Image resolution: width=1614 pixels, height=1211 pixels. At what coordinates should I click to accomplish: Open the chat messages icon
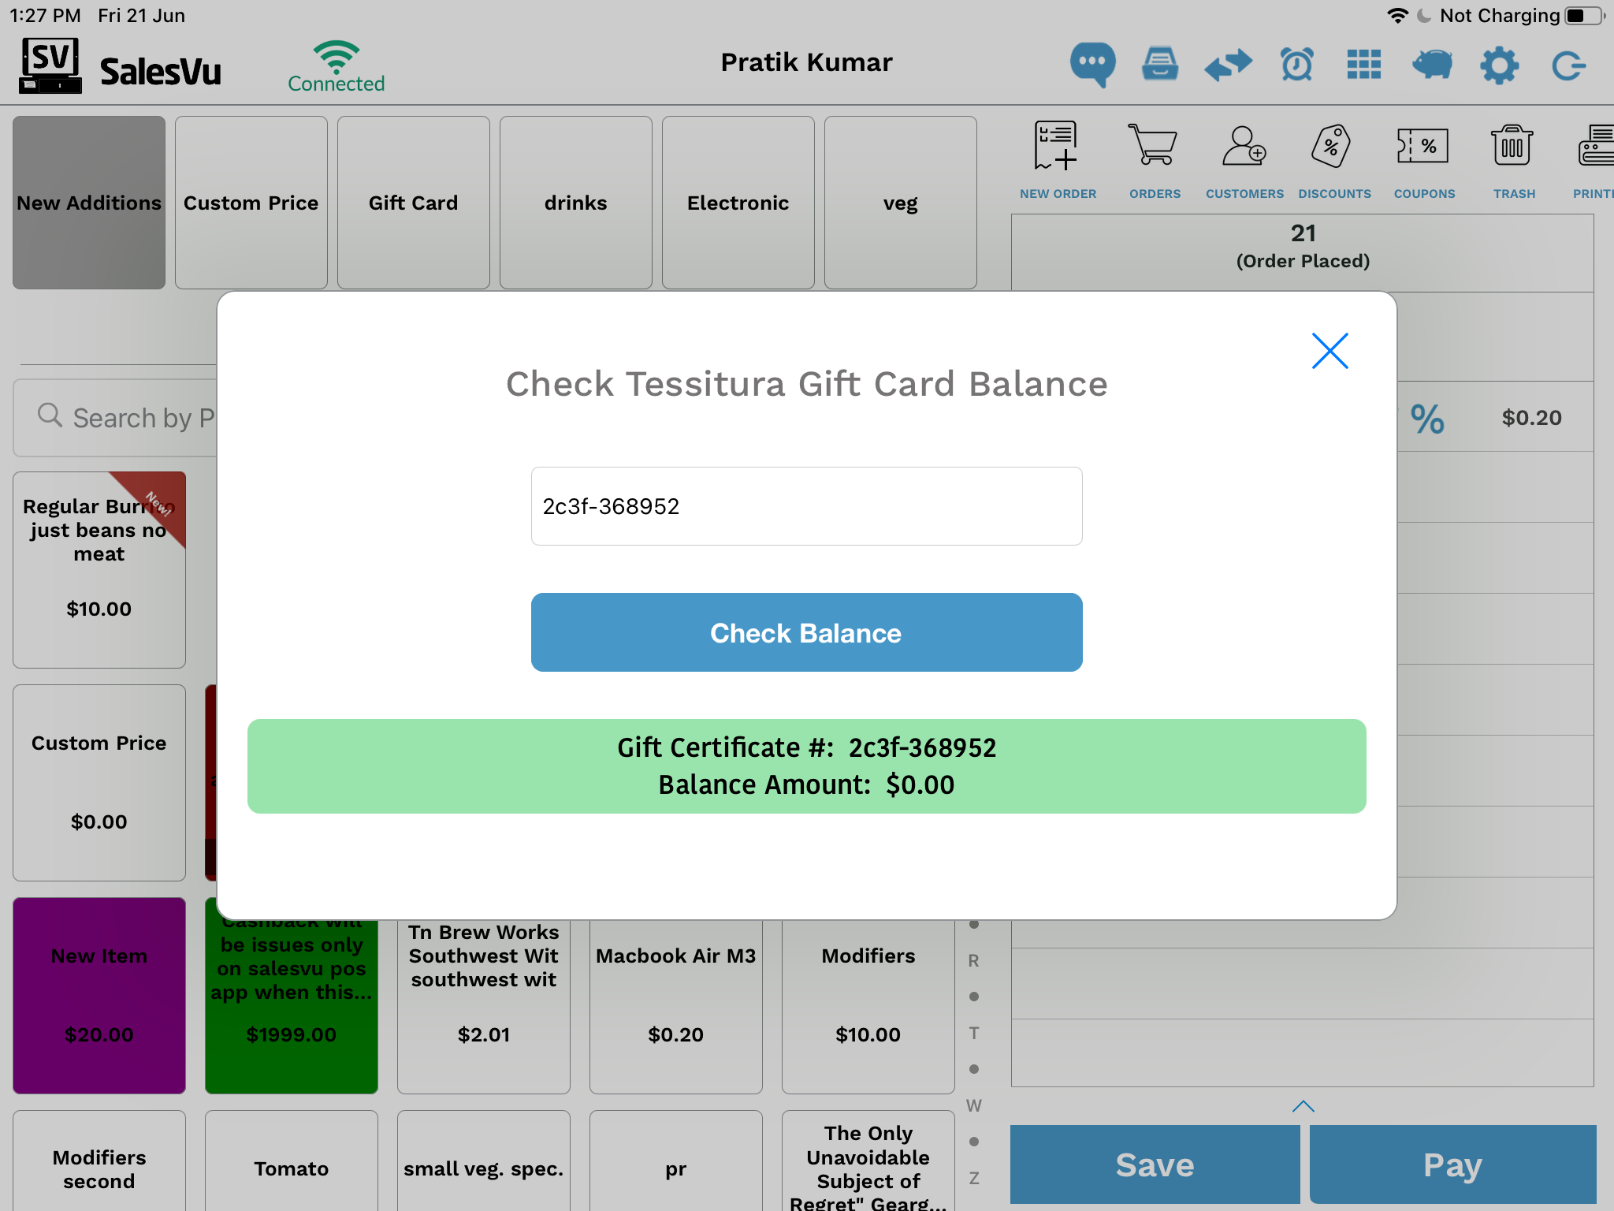[x=1092, y=65]
